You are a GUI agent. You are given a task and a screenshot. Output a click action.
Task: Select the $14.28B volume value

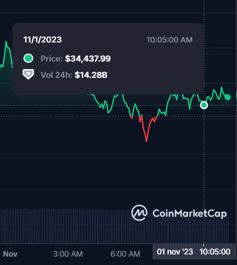(x=91, y=75)
